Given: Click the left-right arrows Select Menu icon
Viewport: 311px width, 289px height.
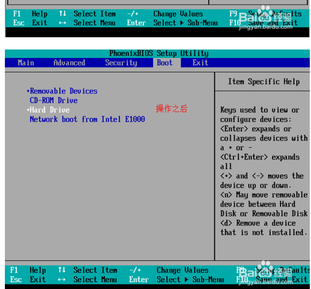Looking at the screenshot, I should click(62, 280).
